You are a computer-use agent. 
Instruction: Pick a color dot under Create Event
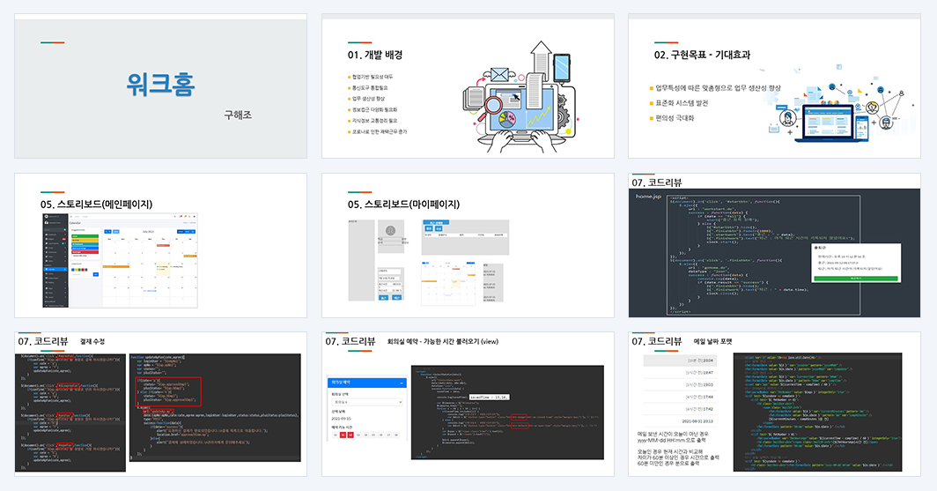pyautogui.click(x=79, y=269)
